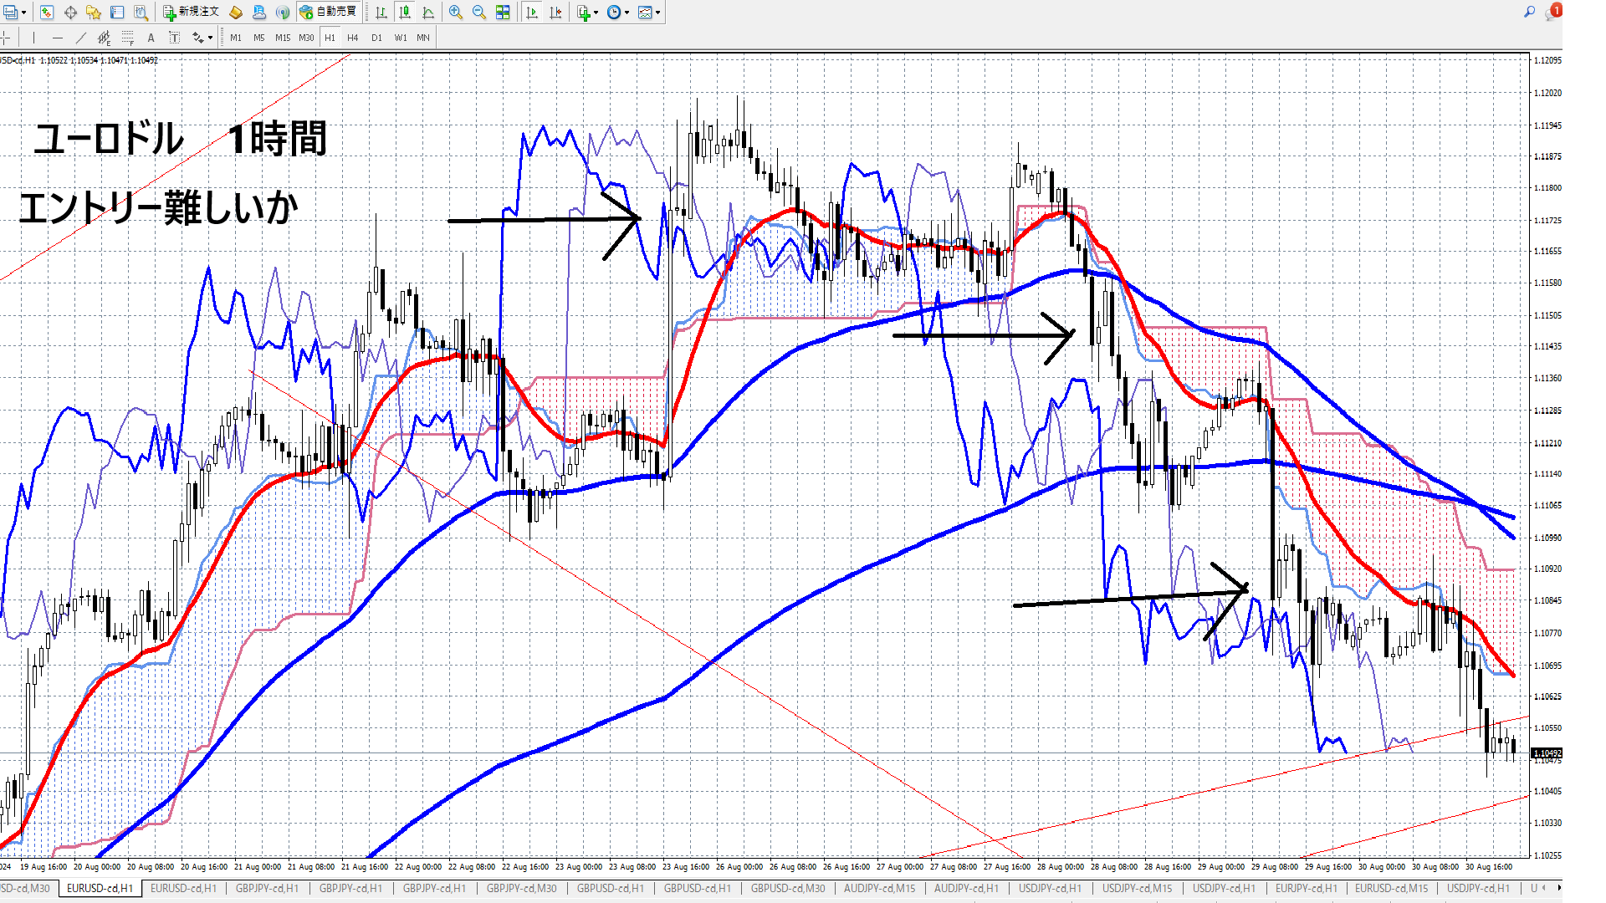The width and height of the screenshot is (1606, 903).
Task: Expand the Periods dropdown arrow
Action: tap(627, 13)
